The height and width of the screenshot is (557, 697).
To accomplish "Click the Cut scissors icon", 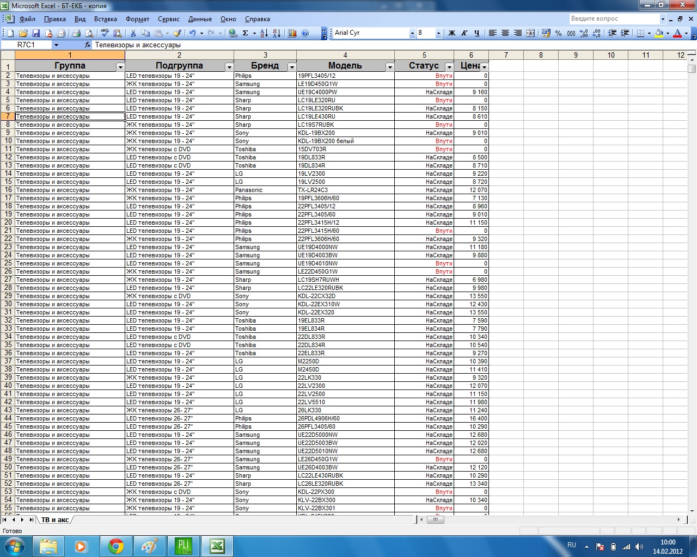I will (133, 33).
